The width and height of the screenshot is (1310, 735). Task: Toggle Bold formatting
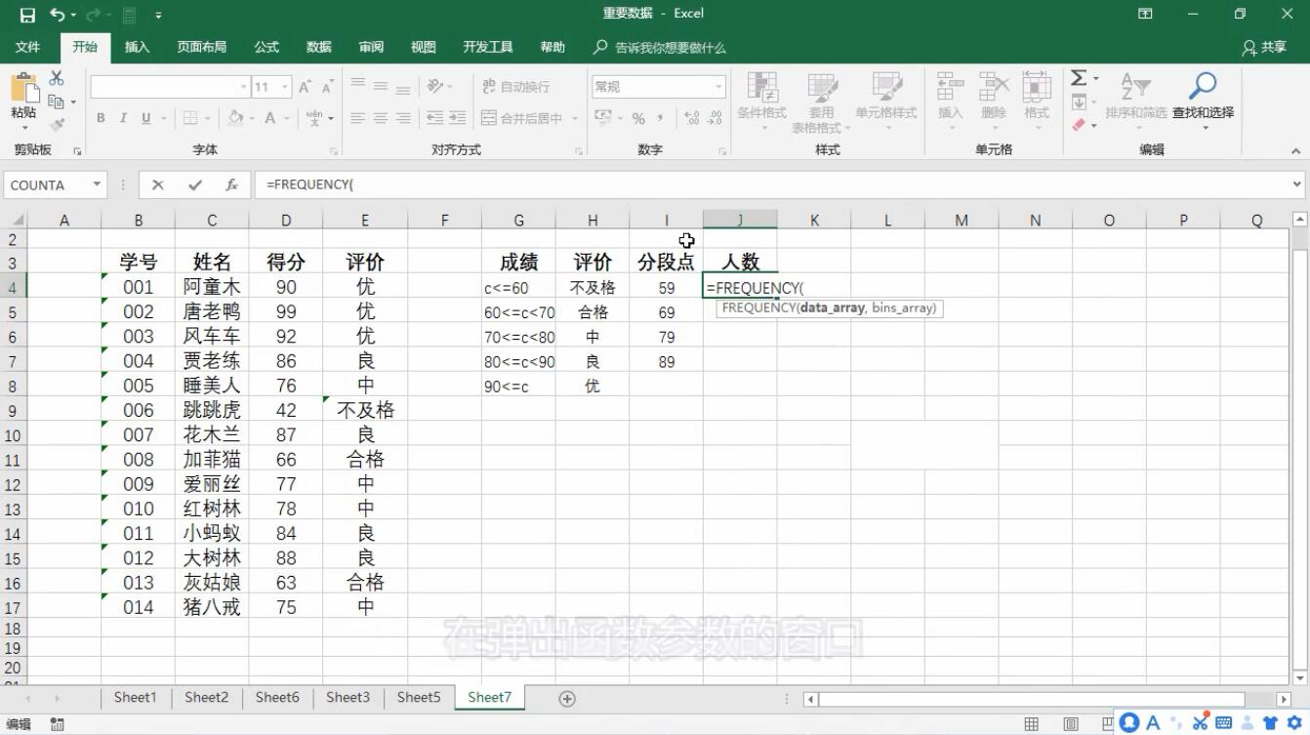(x=101, y=118)
